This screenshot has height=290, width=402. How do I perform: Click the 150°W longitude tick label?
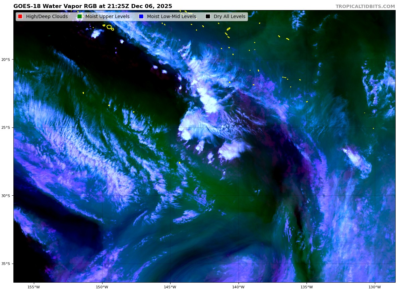pos(102,287)
